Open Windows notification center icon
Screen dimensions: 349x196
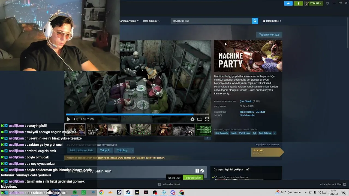pos(344,192)
